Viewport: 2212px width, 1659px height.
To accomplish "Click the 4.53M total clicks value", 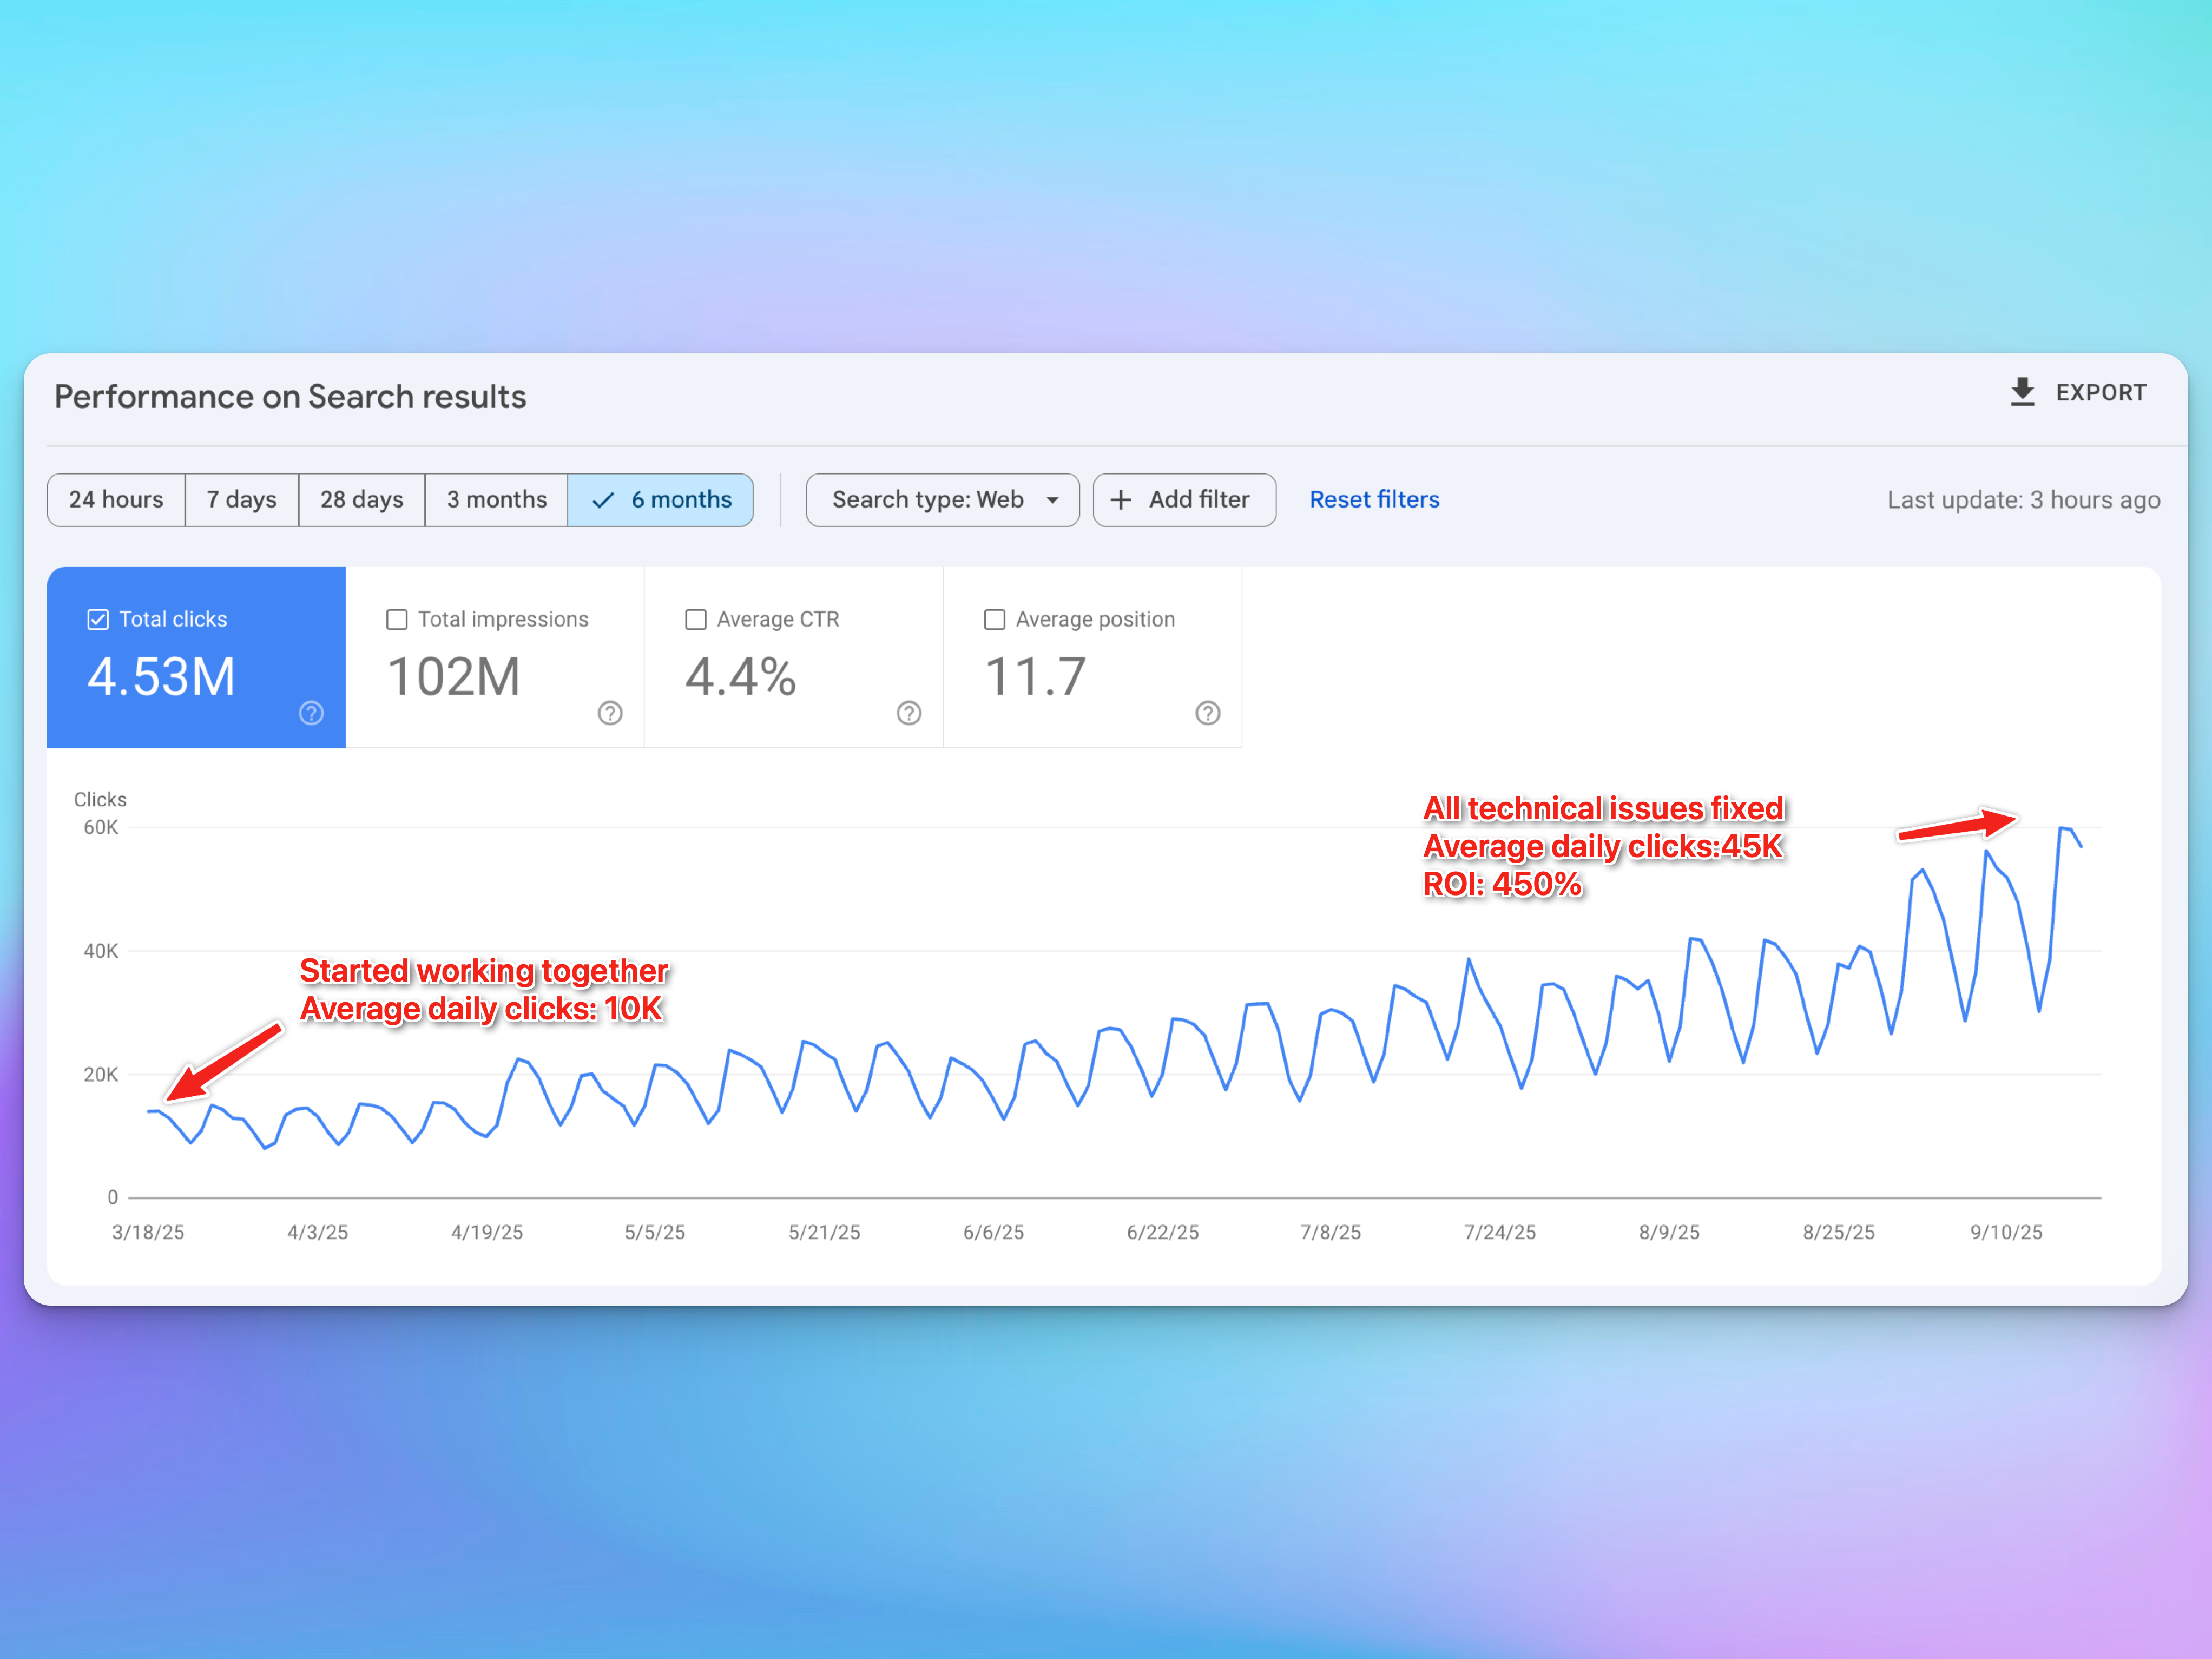I will pos(161,677).
